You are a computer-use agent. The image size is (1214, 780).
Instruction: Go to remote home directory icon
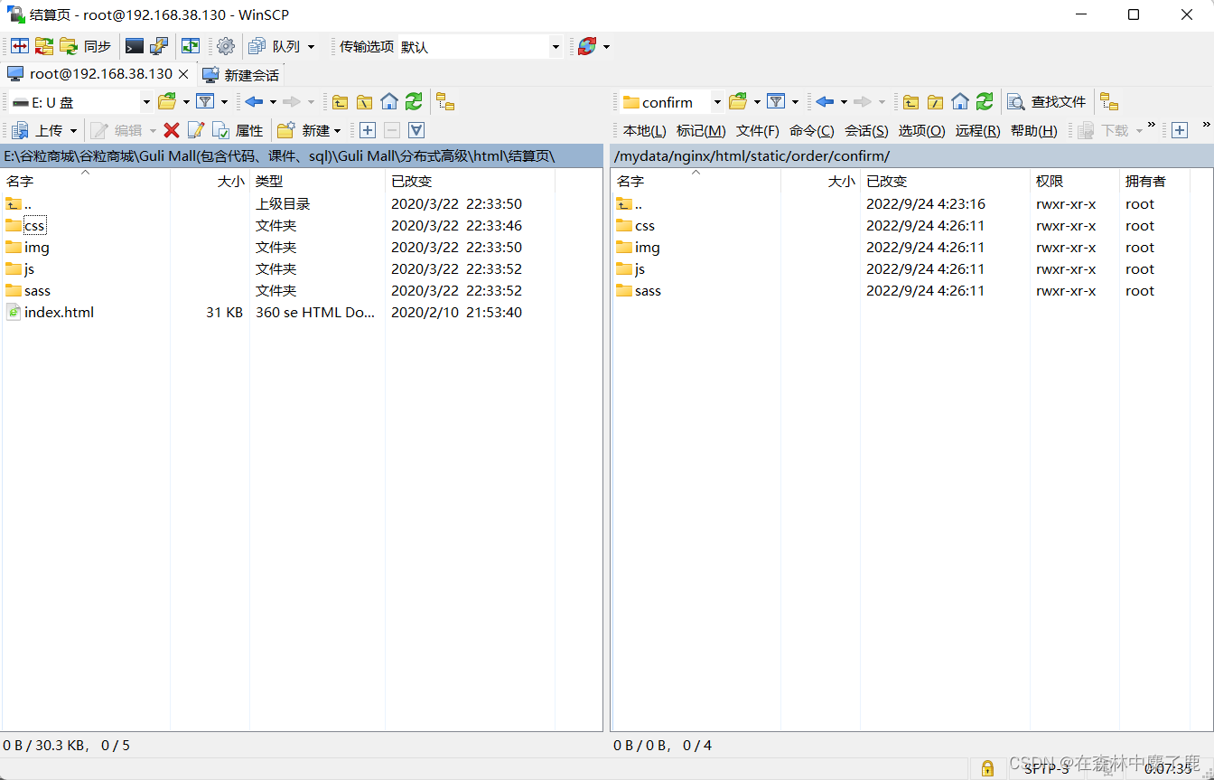click(x=960, y=101)
